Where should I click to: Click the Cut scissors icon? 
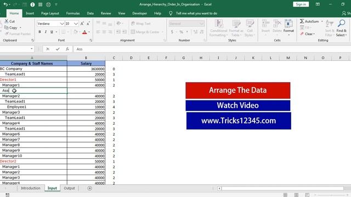point(7,21)
